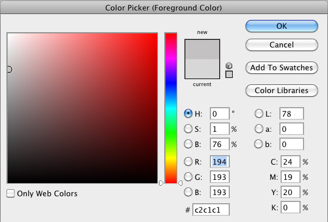The image size is (328, 222).
Task: Click the left hue slider arrow
Action: 161,183
